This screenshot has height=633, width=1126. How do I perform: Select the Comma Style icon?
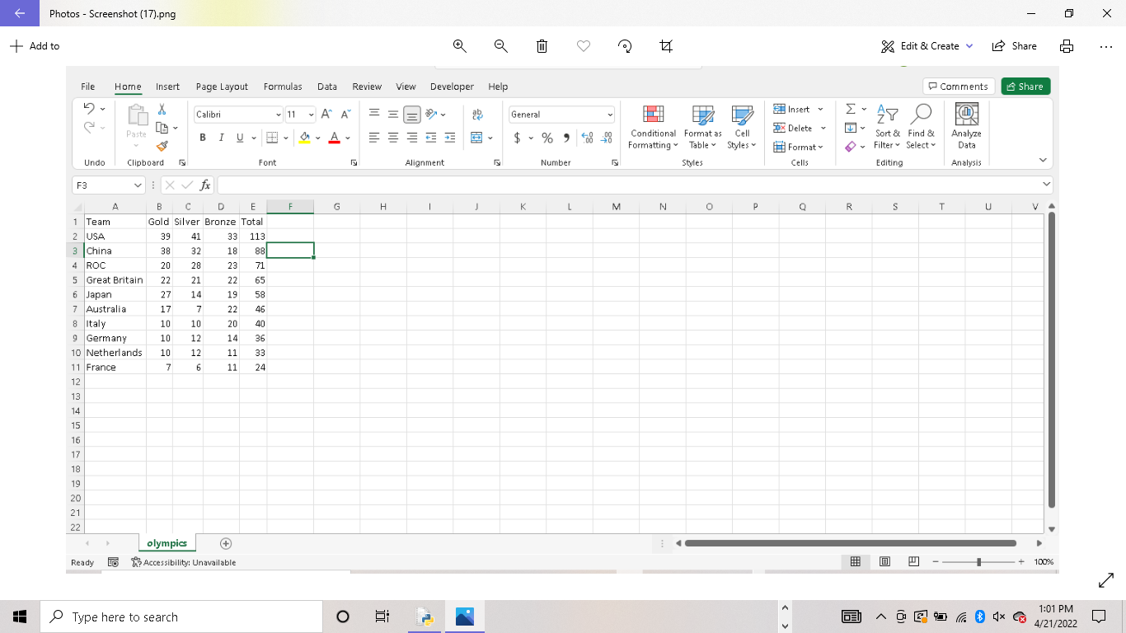tap(566, 138)
